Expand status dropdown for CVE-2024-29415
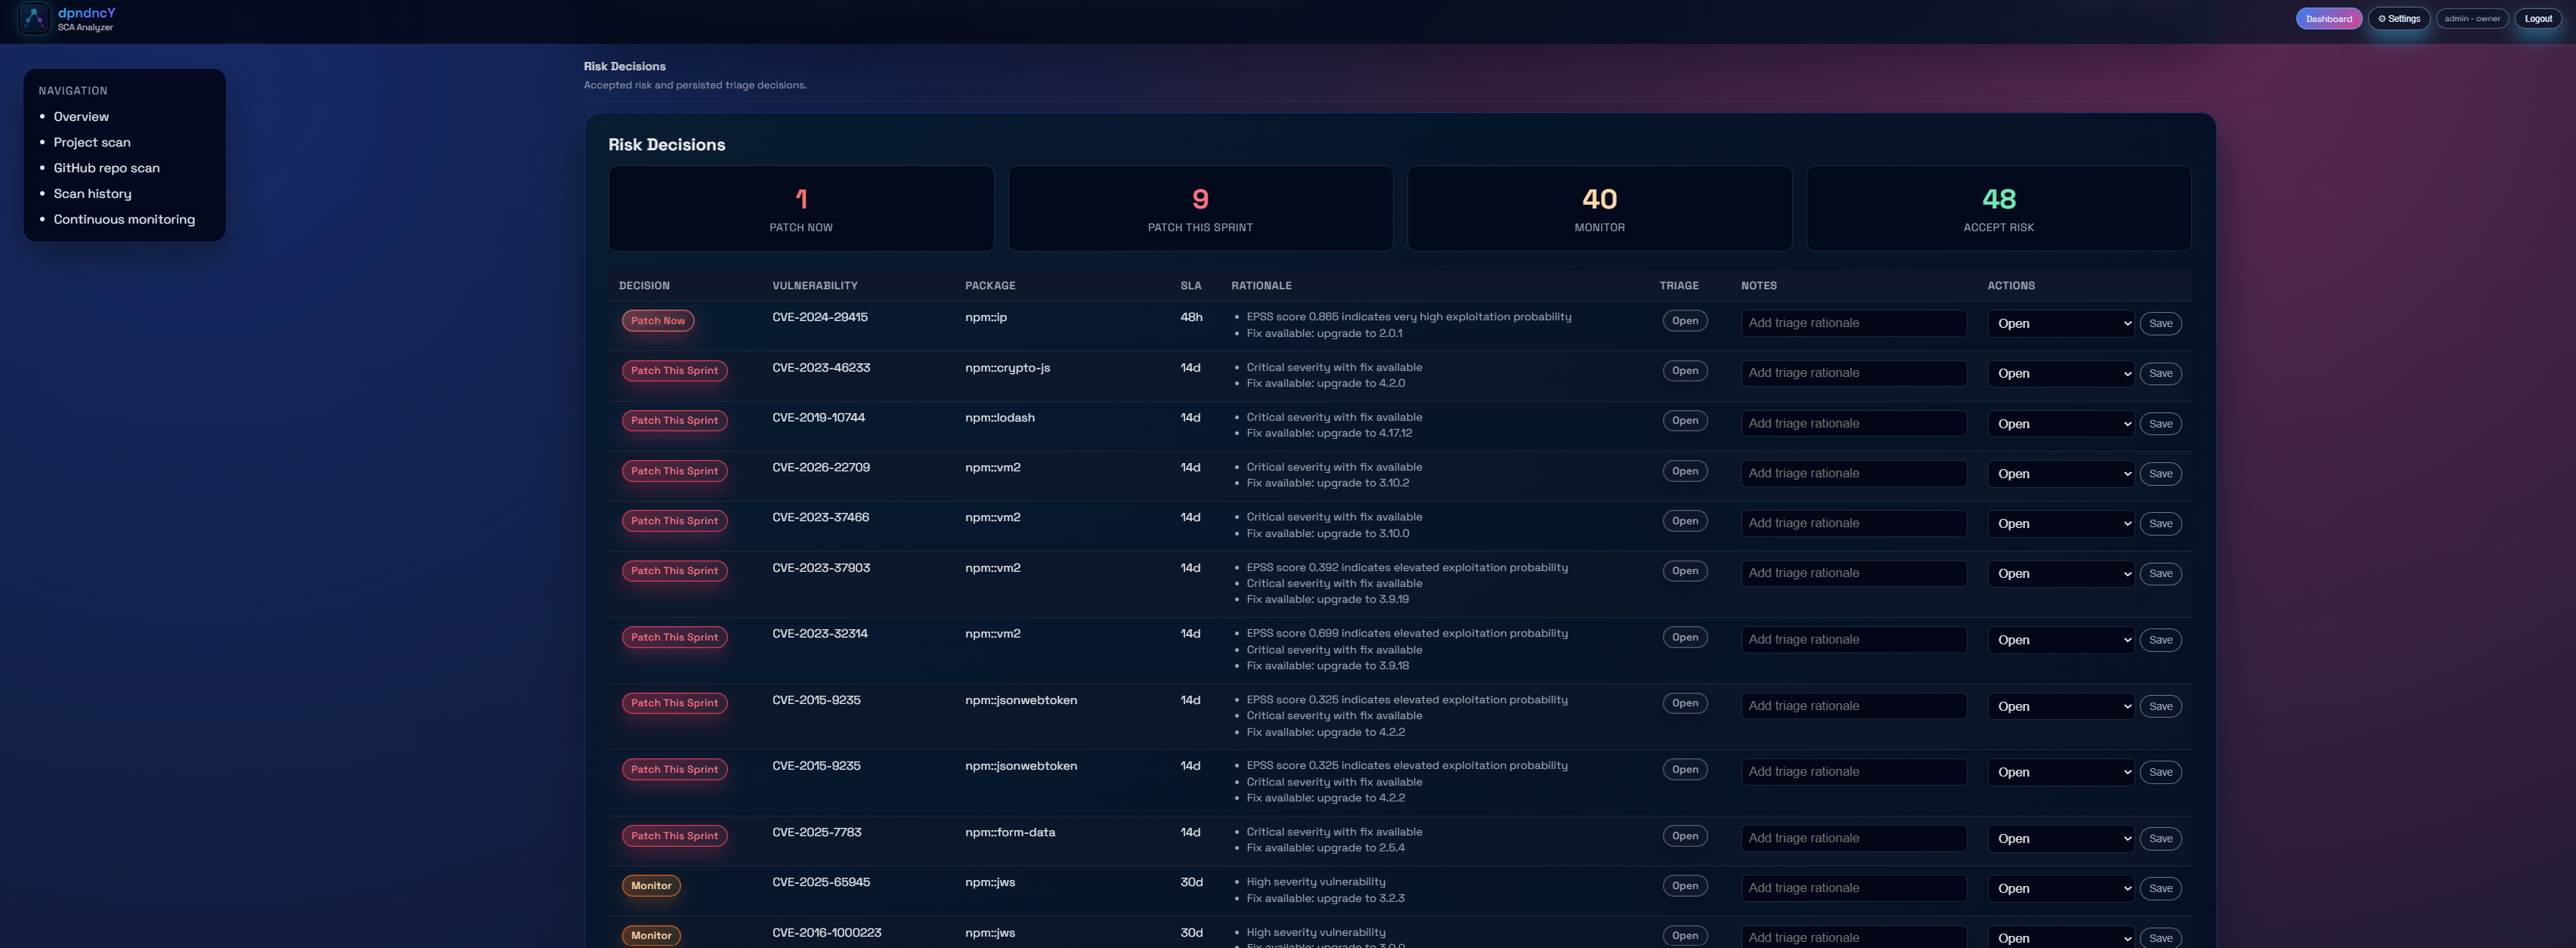 click(2060, 323)
